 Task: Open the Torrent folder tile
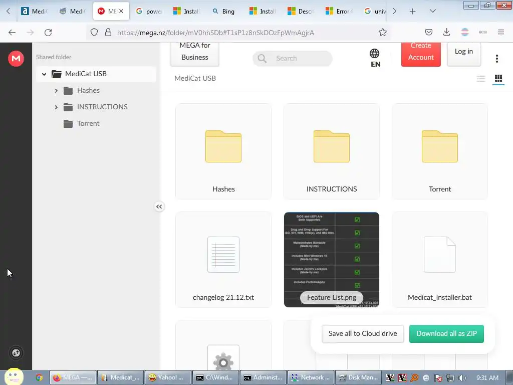point(440,151)
